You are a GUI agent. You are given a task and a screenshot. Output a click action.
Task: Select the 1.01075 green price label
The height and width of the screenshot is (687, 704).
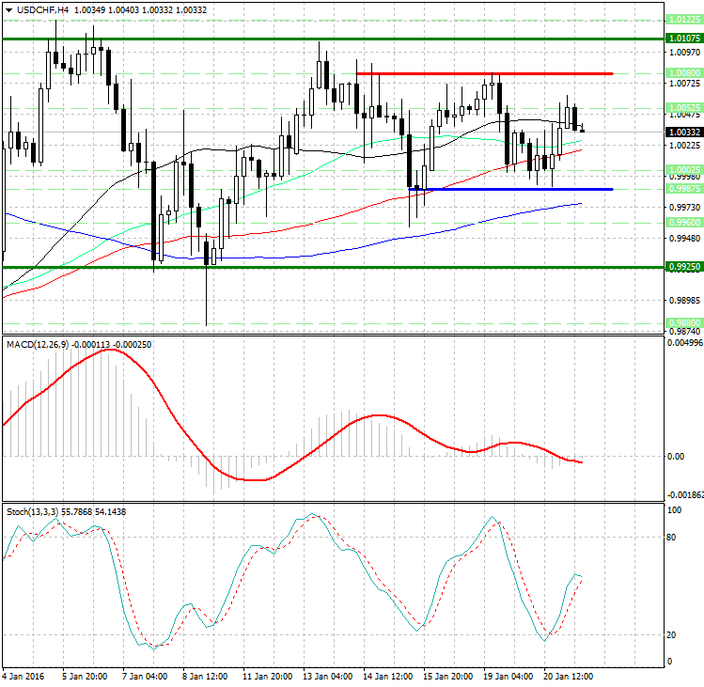point(681,39)
